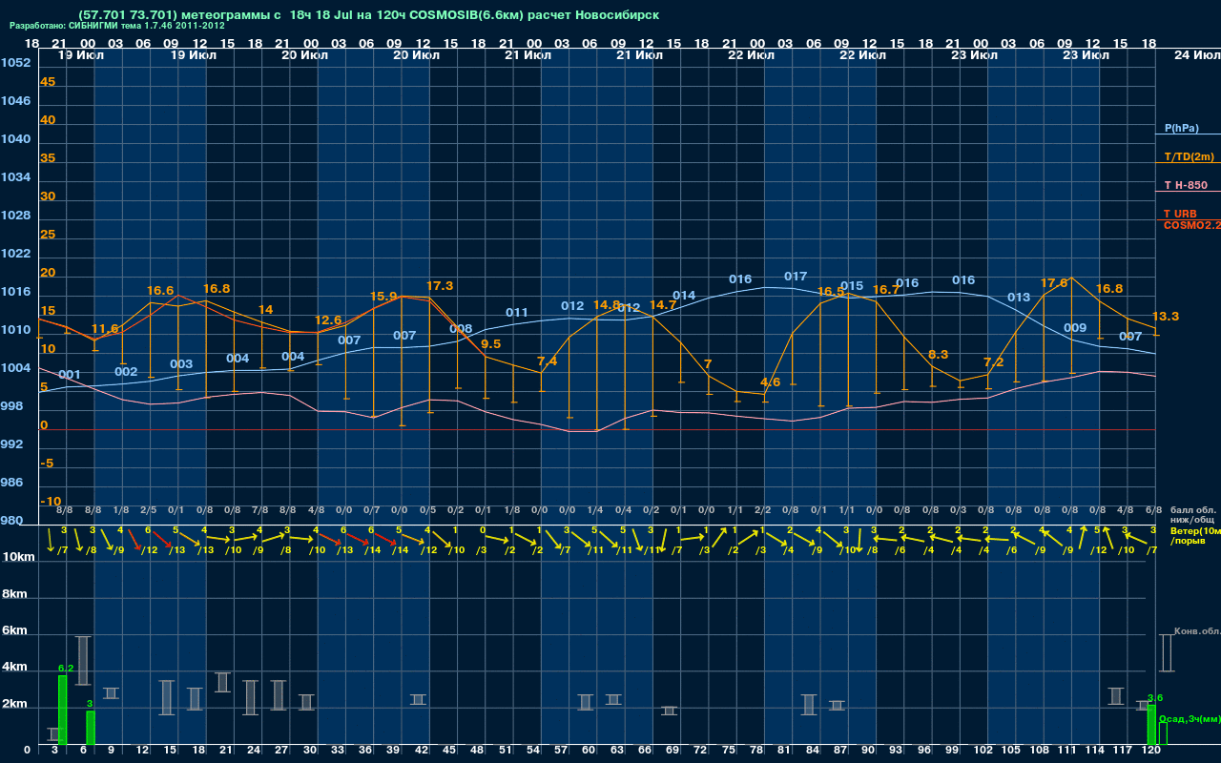
Task: Click the 'Разработано: СИБНИГМИ' credit line
Action: pos(117,26)
